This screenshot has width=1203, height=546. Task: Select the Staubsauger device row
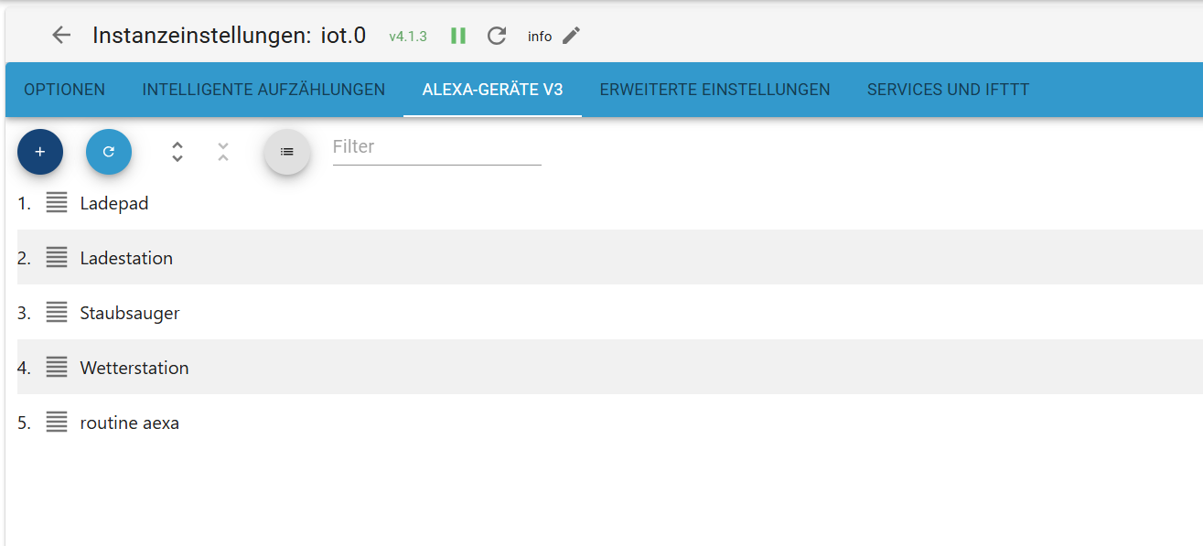pyautogui.click(x=130, y=313)
